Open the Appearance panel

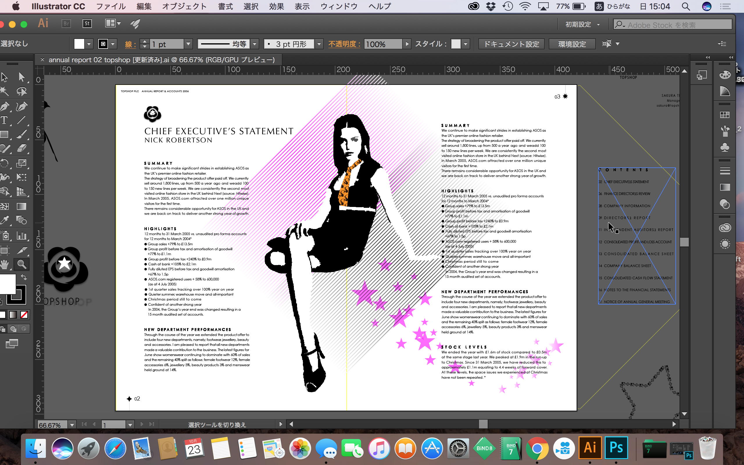coord(725,244)
